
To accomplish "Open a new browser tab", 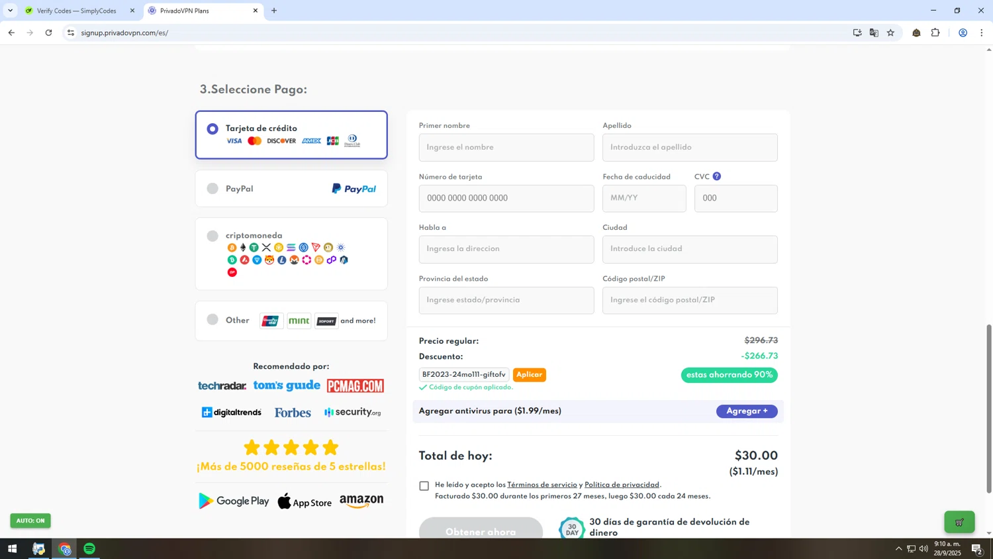I will click(274, 11).
